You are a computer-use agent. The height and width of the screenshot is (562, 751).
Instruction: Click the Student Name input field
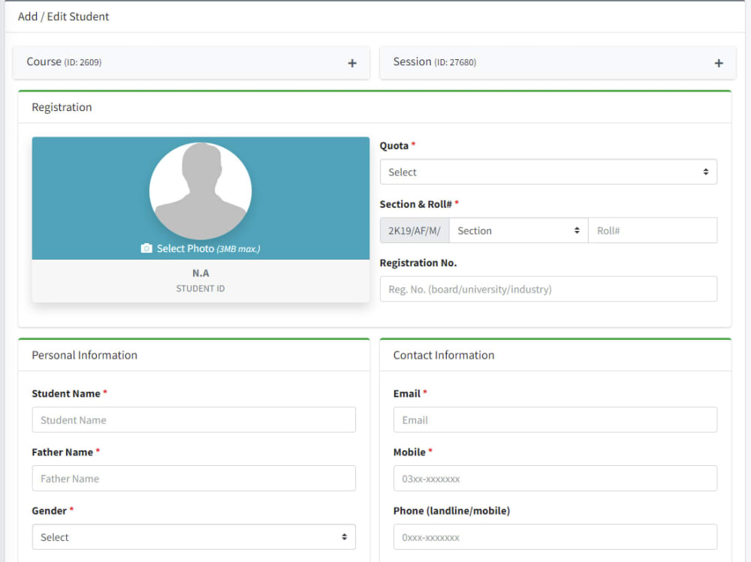[x=194, y=420]
